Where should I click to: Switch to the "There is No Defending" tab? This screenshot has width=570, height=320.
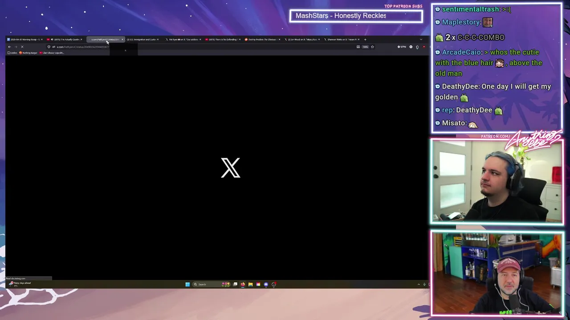click(x=223, y=40)
